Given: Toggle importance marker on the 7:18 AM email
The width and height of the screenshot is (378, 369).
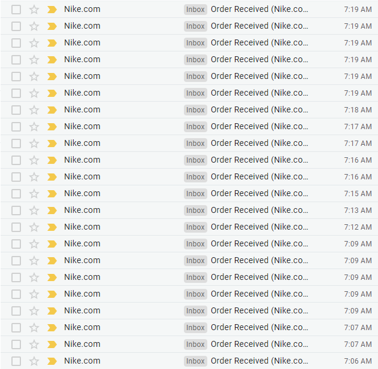Looking at the screenshot, I should 52,110.
